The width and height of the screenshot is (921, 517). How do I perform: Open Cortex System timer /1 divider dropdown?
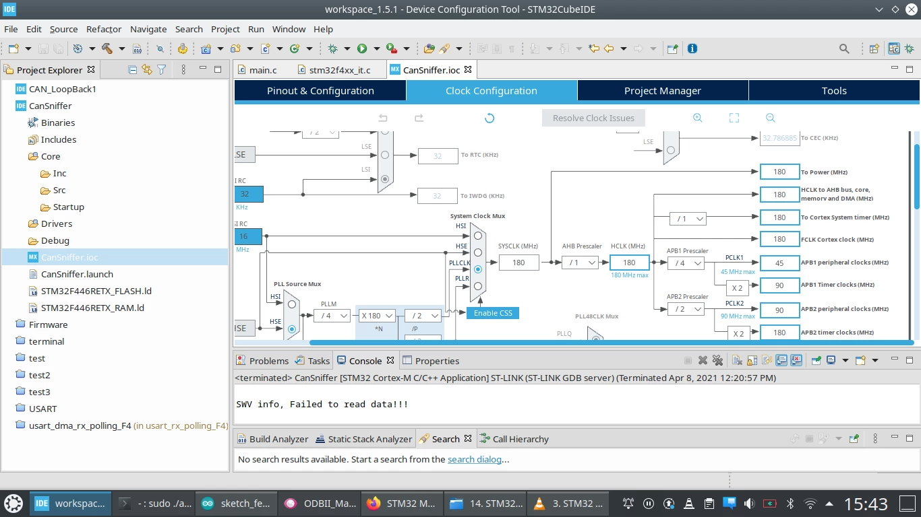[x=688, y=219]
